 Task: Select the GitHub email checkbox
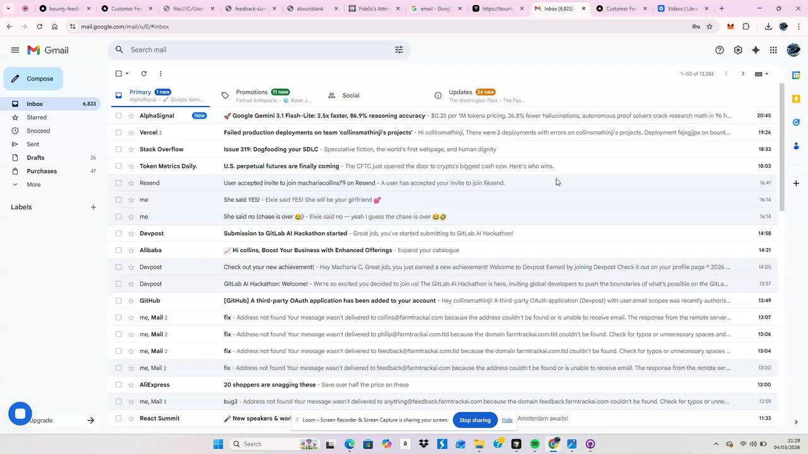(x=118, y=301)
